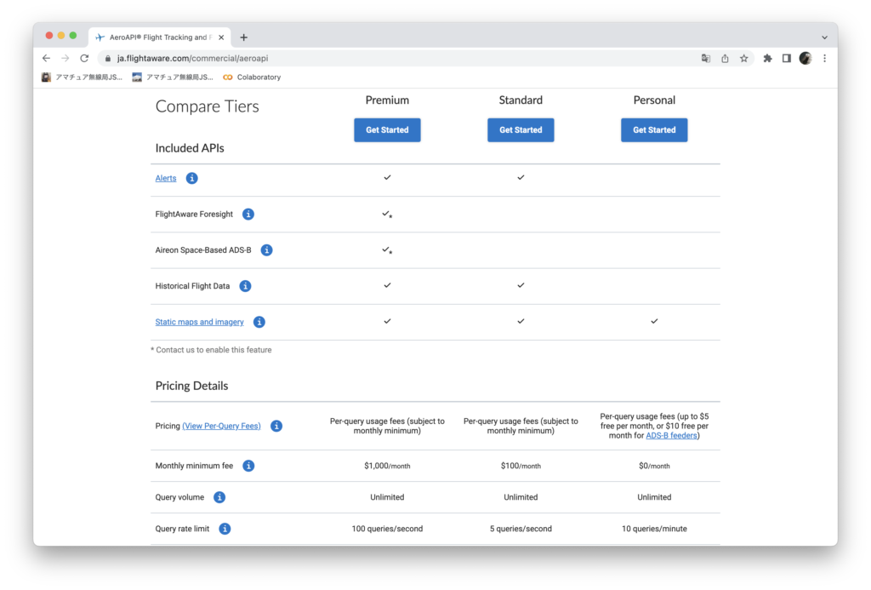Open Chrome three-dot menu
Viewport: 871px width, 590px height.
pyautogui.click(x=824, y=59)
